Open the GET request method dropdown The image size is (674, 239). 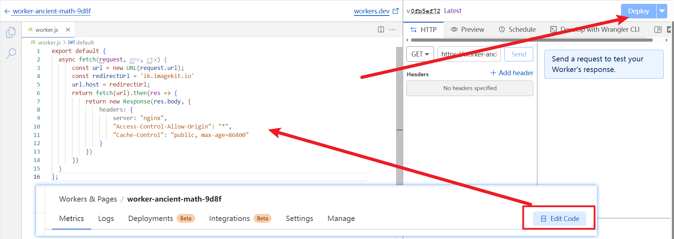(420, 54)
